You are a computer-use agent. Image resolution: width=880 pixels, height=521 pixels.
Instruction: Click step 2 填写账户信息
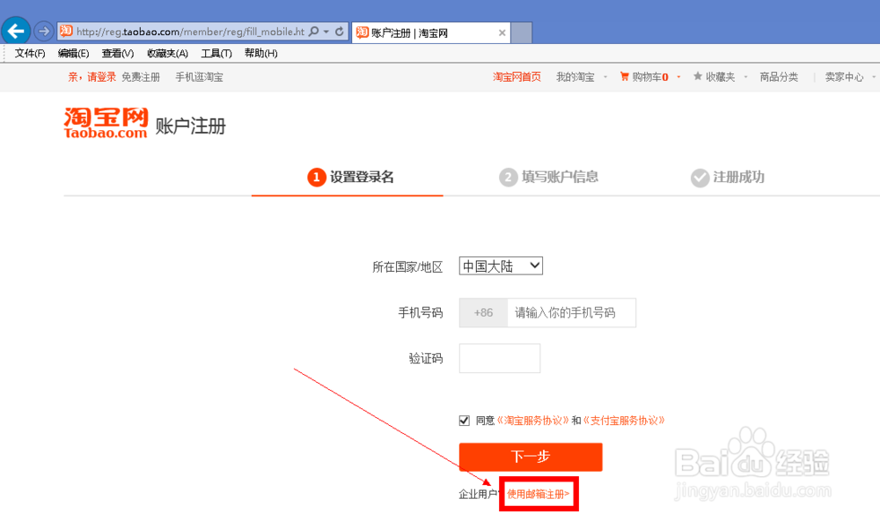548,177
